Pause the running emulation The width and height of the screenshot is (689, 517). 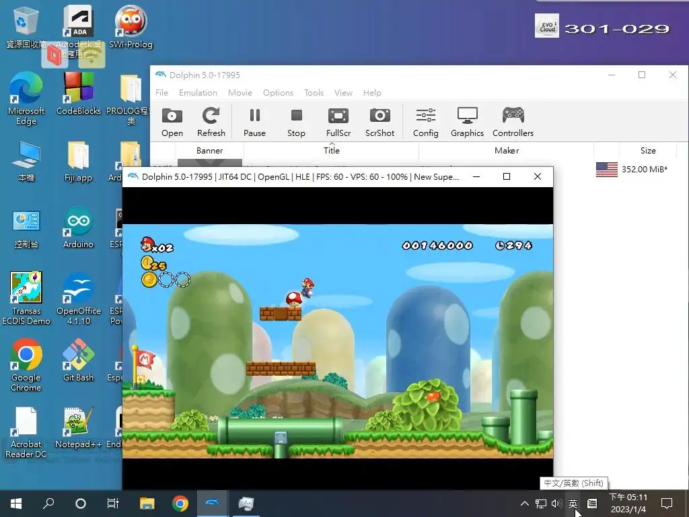254,123
